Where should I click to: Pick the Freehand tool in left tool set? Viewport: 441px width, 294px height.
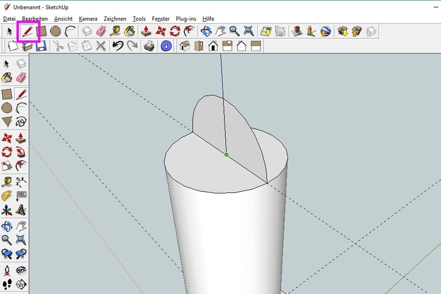coord(21,122)
